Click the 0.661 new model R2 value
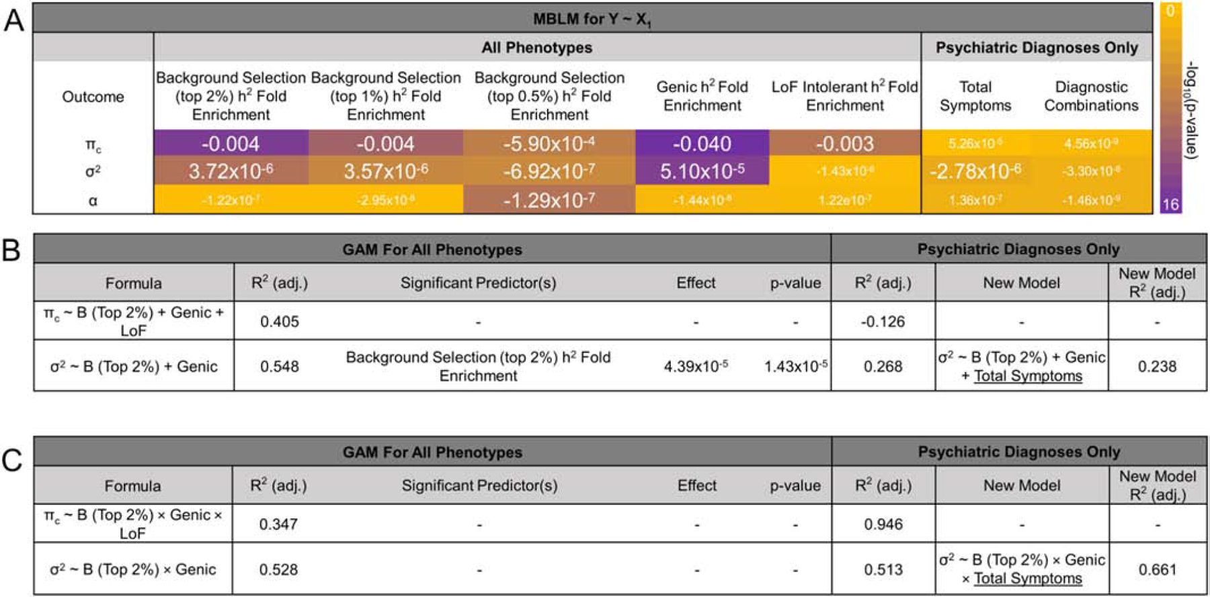The image size is (1210, 597). coord(1157,569)
